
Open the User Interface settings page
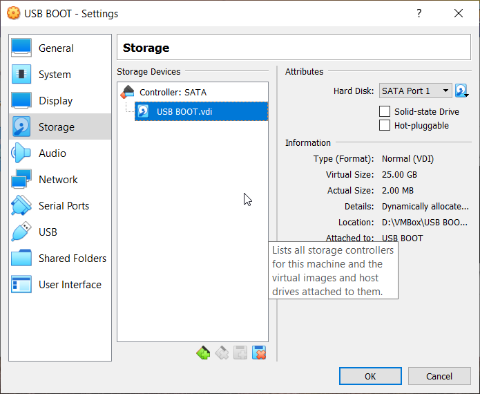point(70,285)
